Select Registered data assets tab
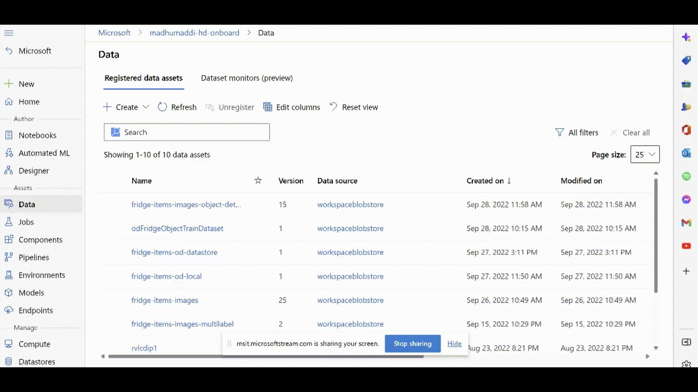This screenshot has height=392, width=698. point(143,78)
